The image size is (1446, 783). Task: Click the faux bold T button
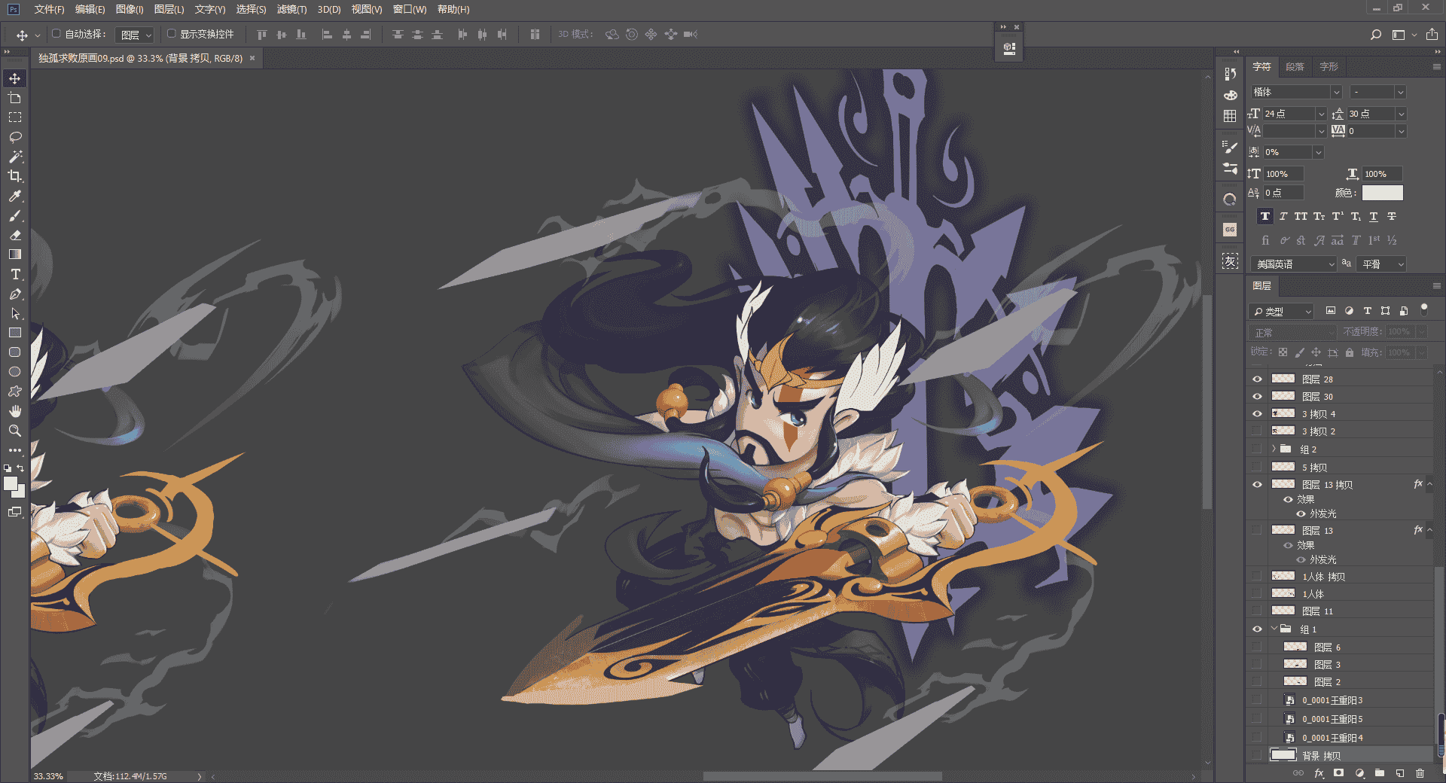pos(1265,217)
